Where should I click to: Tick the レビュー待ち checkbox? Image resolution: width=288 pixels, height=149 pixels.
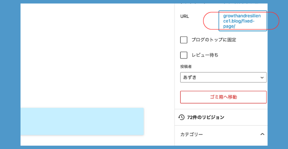[184, 55]
